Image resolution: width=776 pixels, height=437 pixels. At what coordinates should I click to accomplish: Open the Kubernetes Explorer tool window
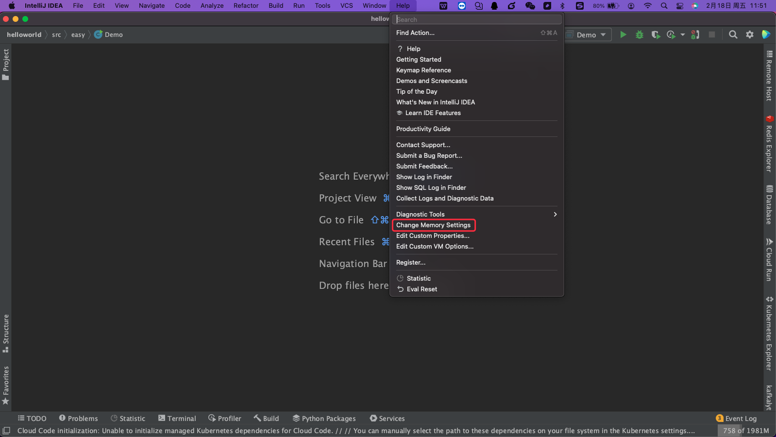click(x=770, y=334)
